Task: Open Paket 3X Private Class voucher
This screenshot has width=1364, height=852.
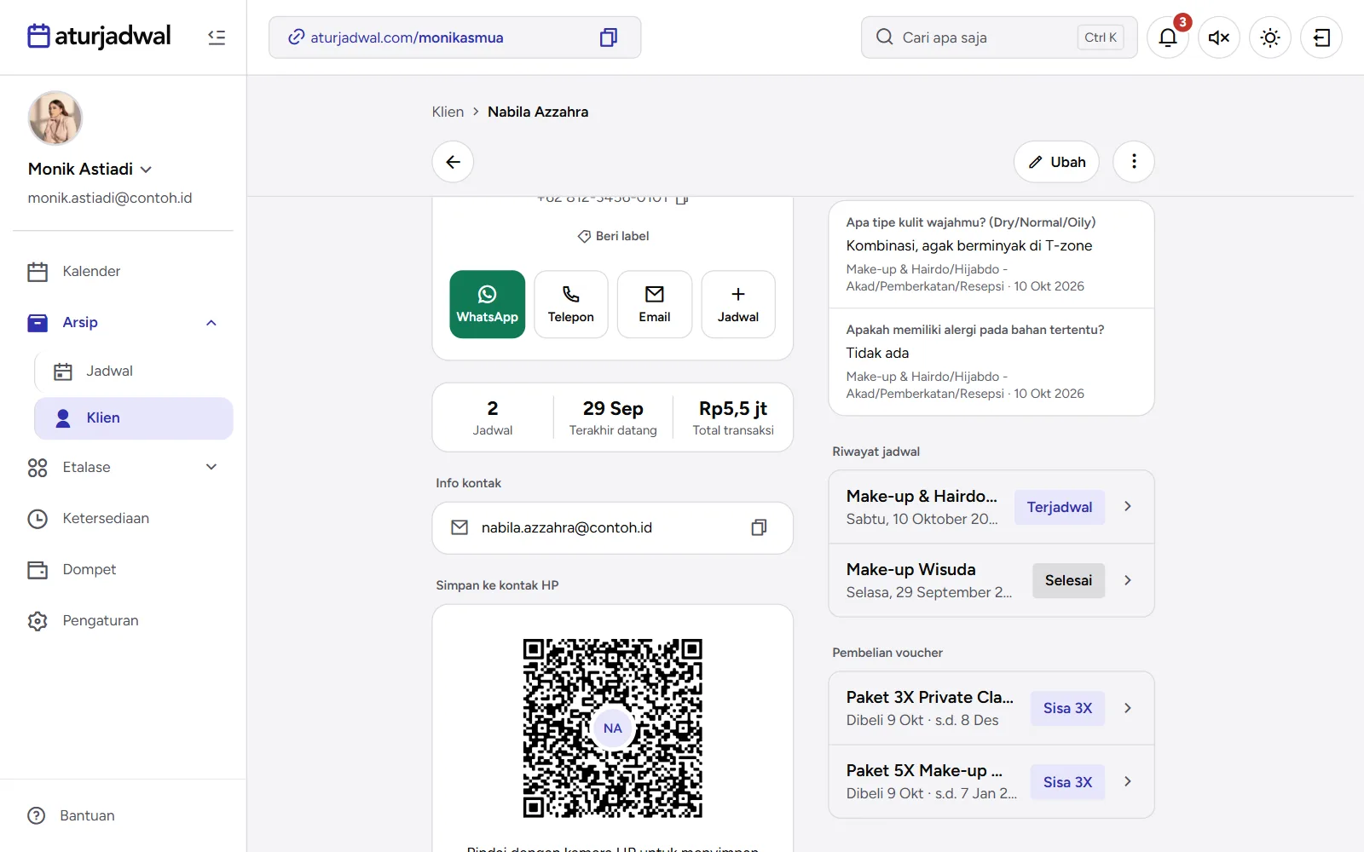Action: pyautogui.click(x=991, y=708)
